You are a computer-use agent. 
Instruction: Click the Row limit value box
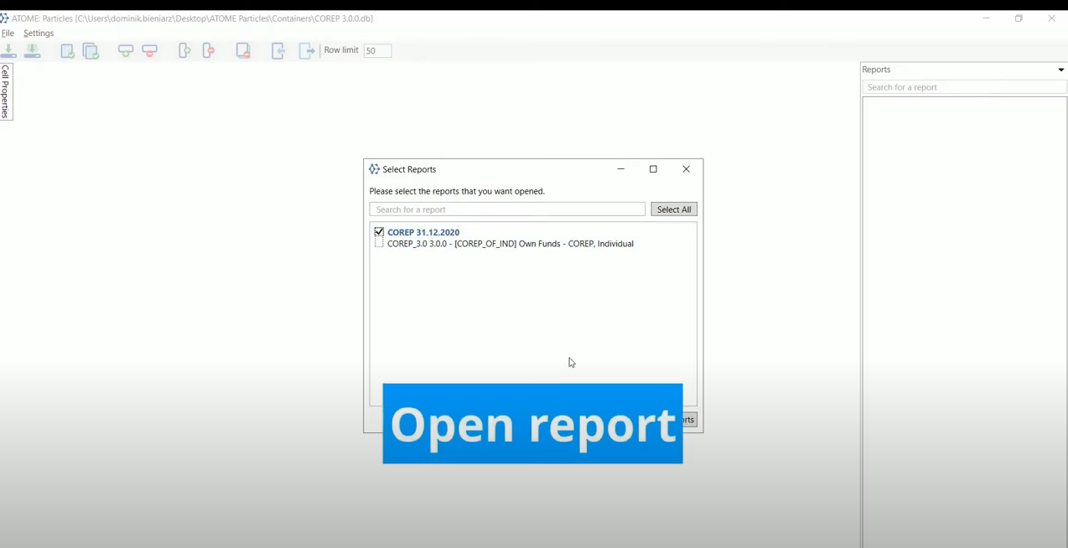(377, 50)
